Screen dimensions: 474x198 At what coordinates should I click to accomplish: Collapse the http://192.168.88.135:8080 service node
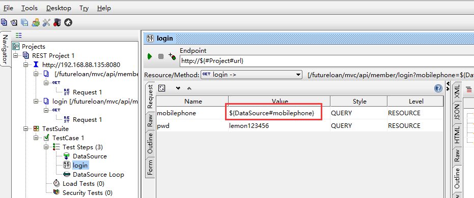26,65
